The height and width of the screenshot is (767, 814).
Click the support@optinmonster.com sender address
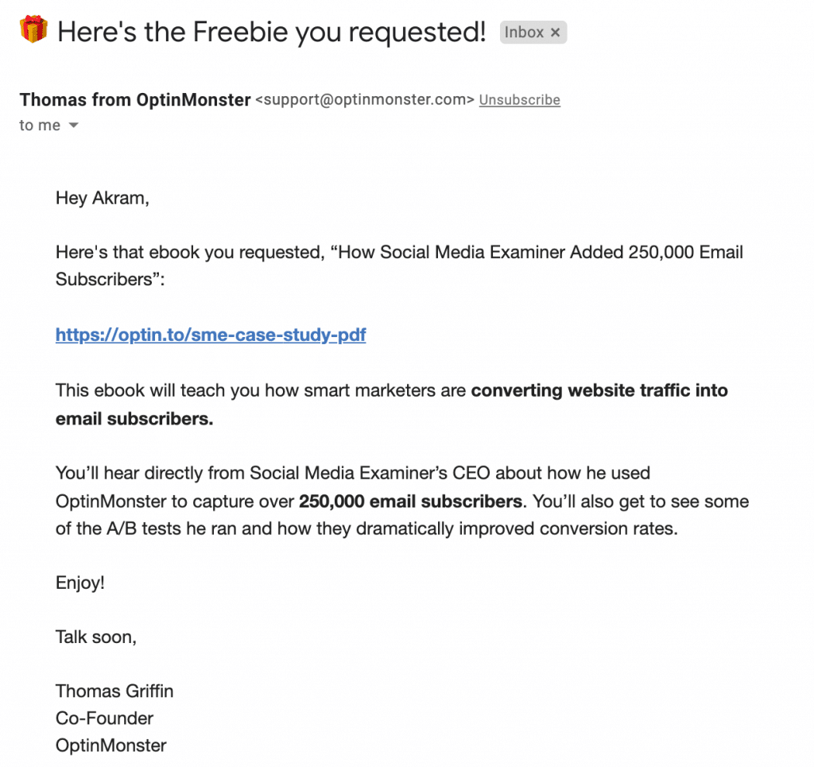(365, 100)
